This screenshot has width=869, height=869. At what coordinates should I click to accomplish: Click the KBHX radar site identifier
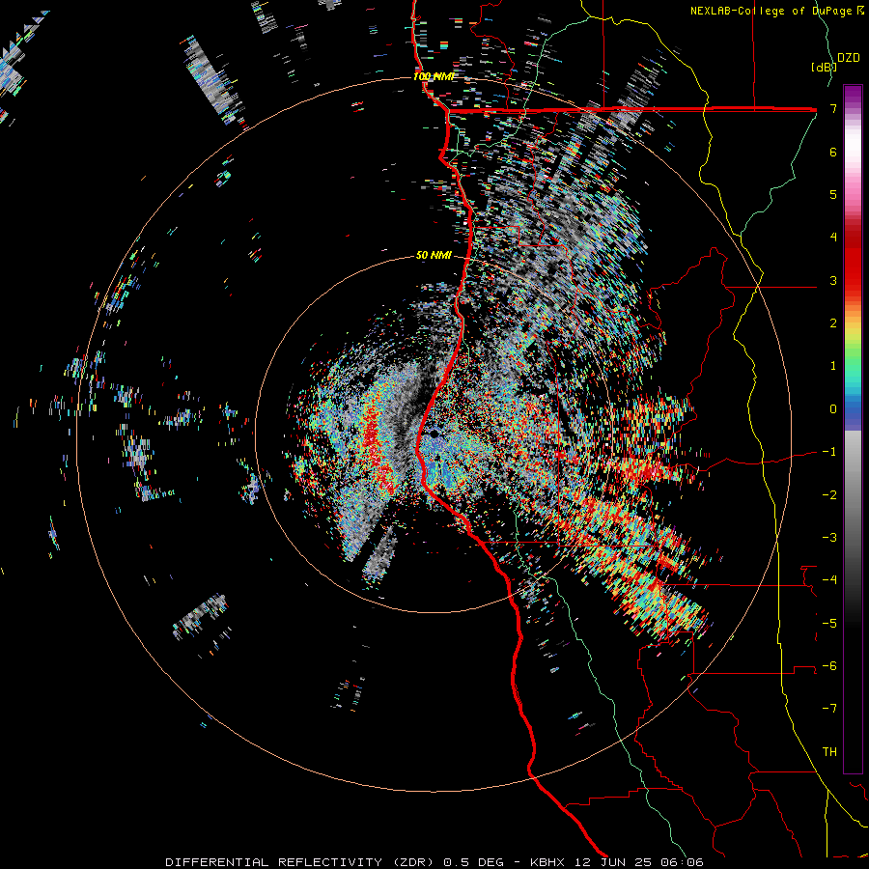point(547,862)
